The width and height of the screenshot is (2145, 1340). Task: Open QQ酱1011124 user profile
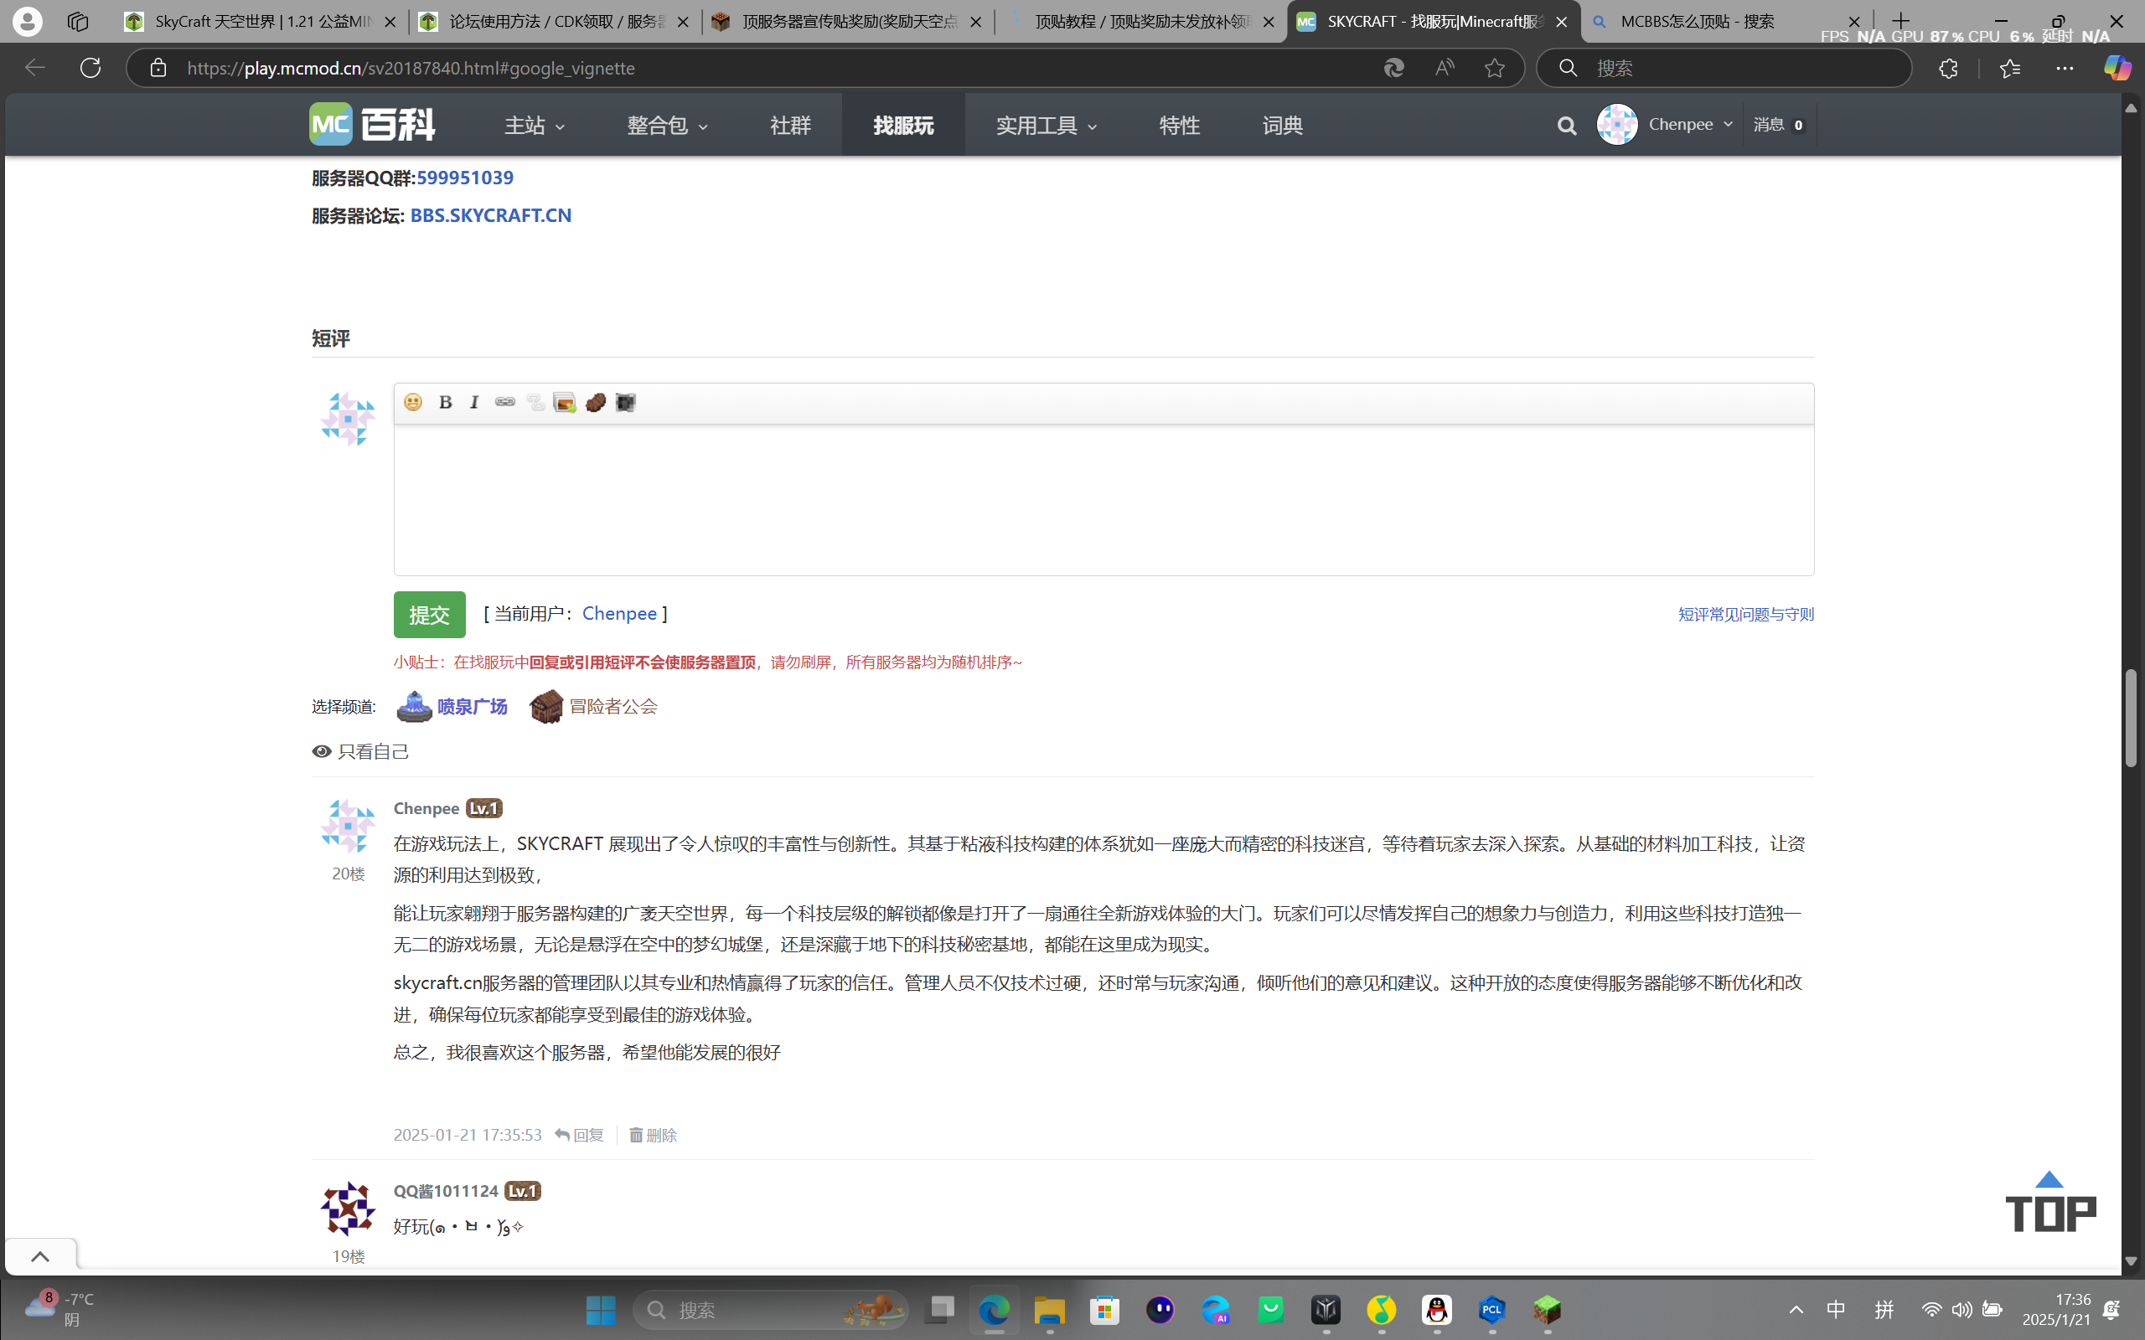(x=446, y=1191)
